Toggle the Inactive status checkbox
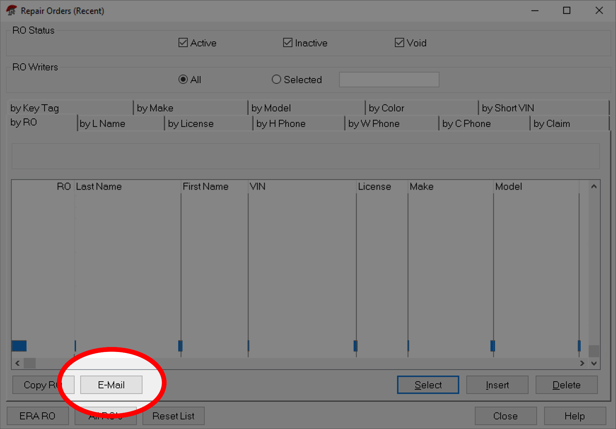 click(x=288, y=43)
